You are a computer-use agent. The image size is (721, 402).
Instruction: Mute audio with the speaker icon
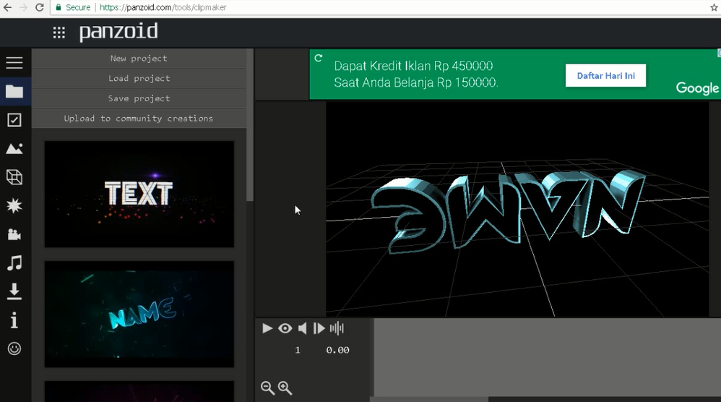[303, 328]
